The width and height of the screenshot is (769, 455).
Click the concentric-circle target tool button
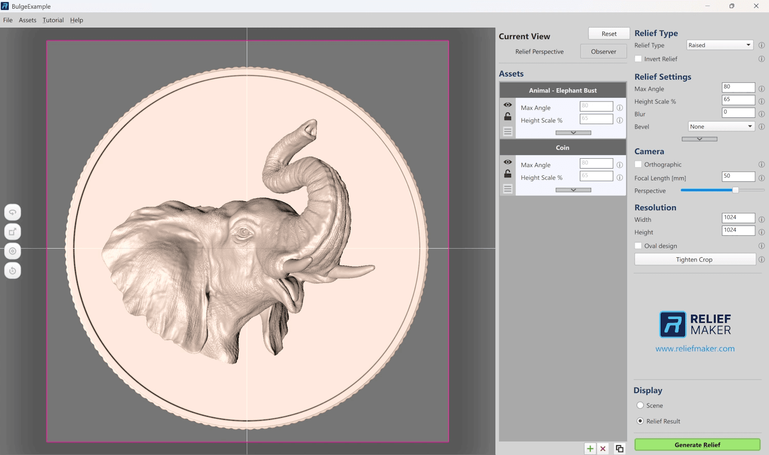(x=13, y=251)
